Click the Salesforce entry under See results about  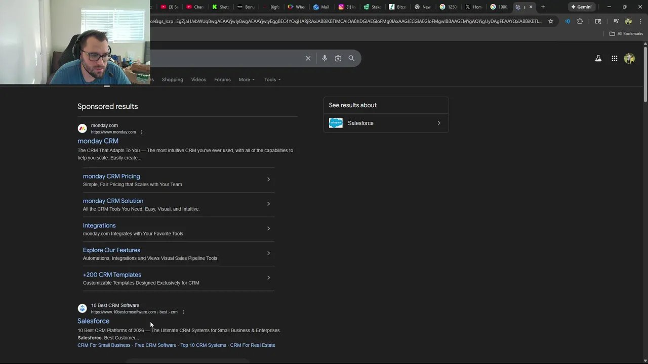386,123
